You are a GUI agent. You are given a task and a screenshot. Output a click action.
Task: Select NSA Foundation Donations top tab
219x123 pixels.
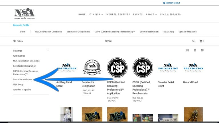click(x=48, y=32)
